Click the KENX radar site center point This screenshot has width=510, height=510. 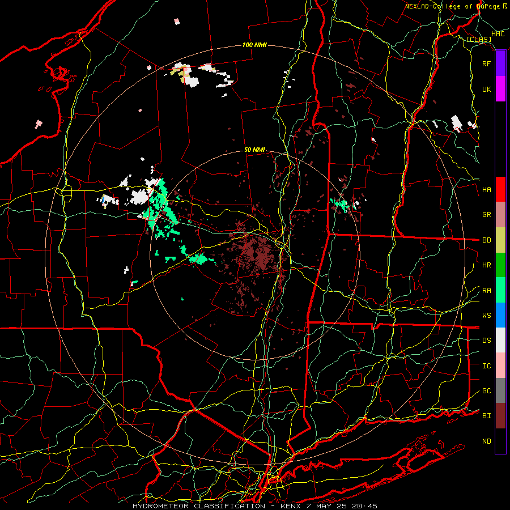tap(255, 254)
